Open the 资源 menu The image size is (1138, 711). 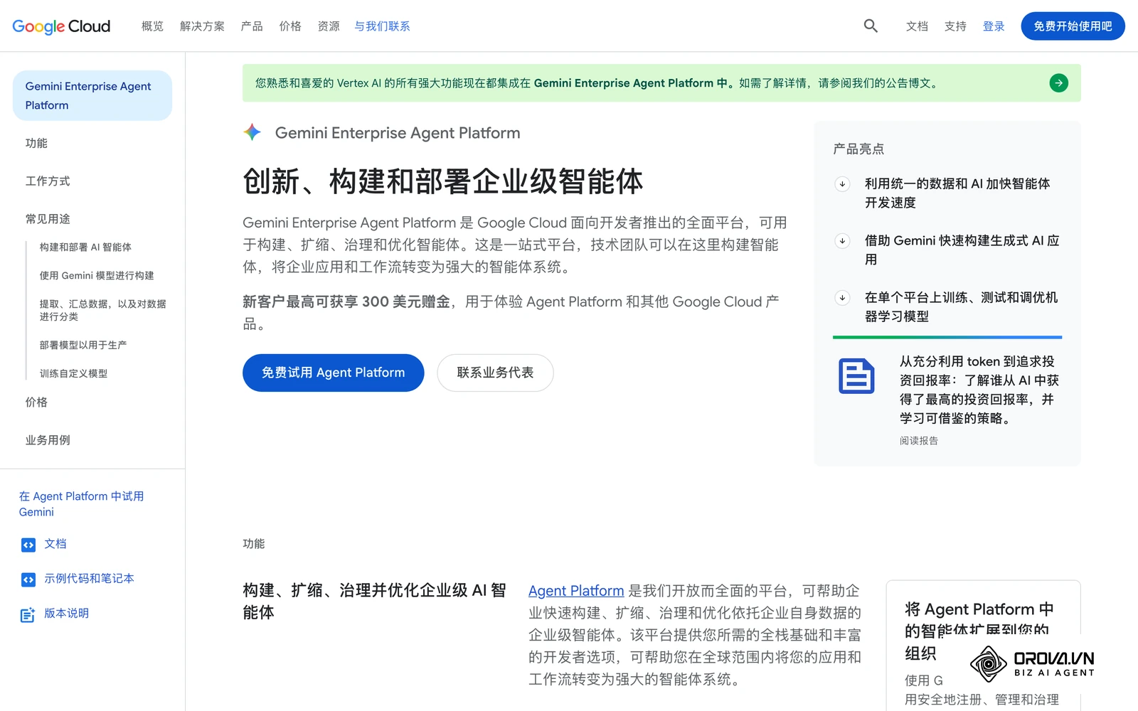[x=329, y=26]
